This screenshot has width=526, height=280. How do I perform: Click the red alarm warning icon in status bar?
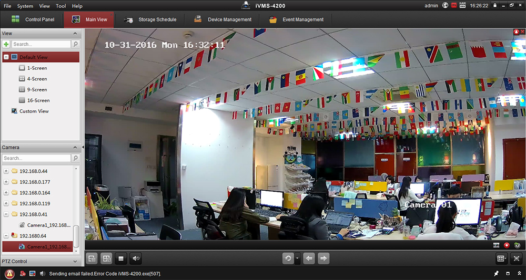point(9,274)
